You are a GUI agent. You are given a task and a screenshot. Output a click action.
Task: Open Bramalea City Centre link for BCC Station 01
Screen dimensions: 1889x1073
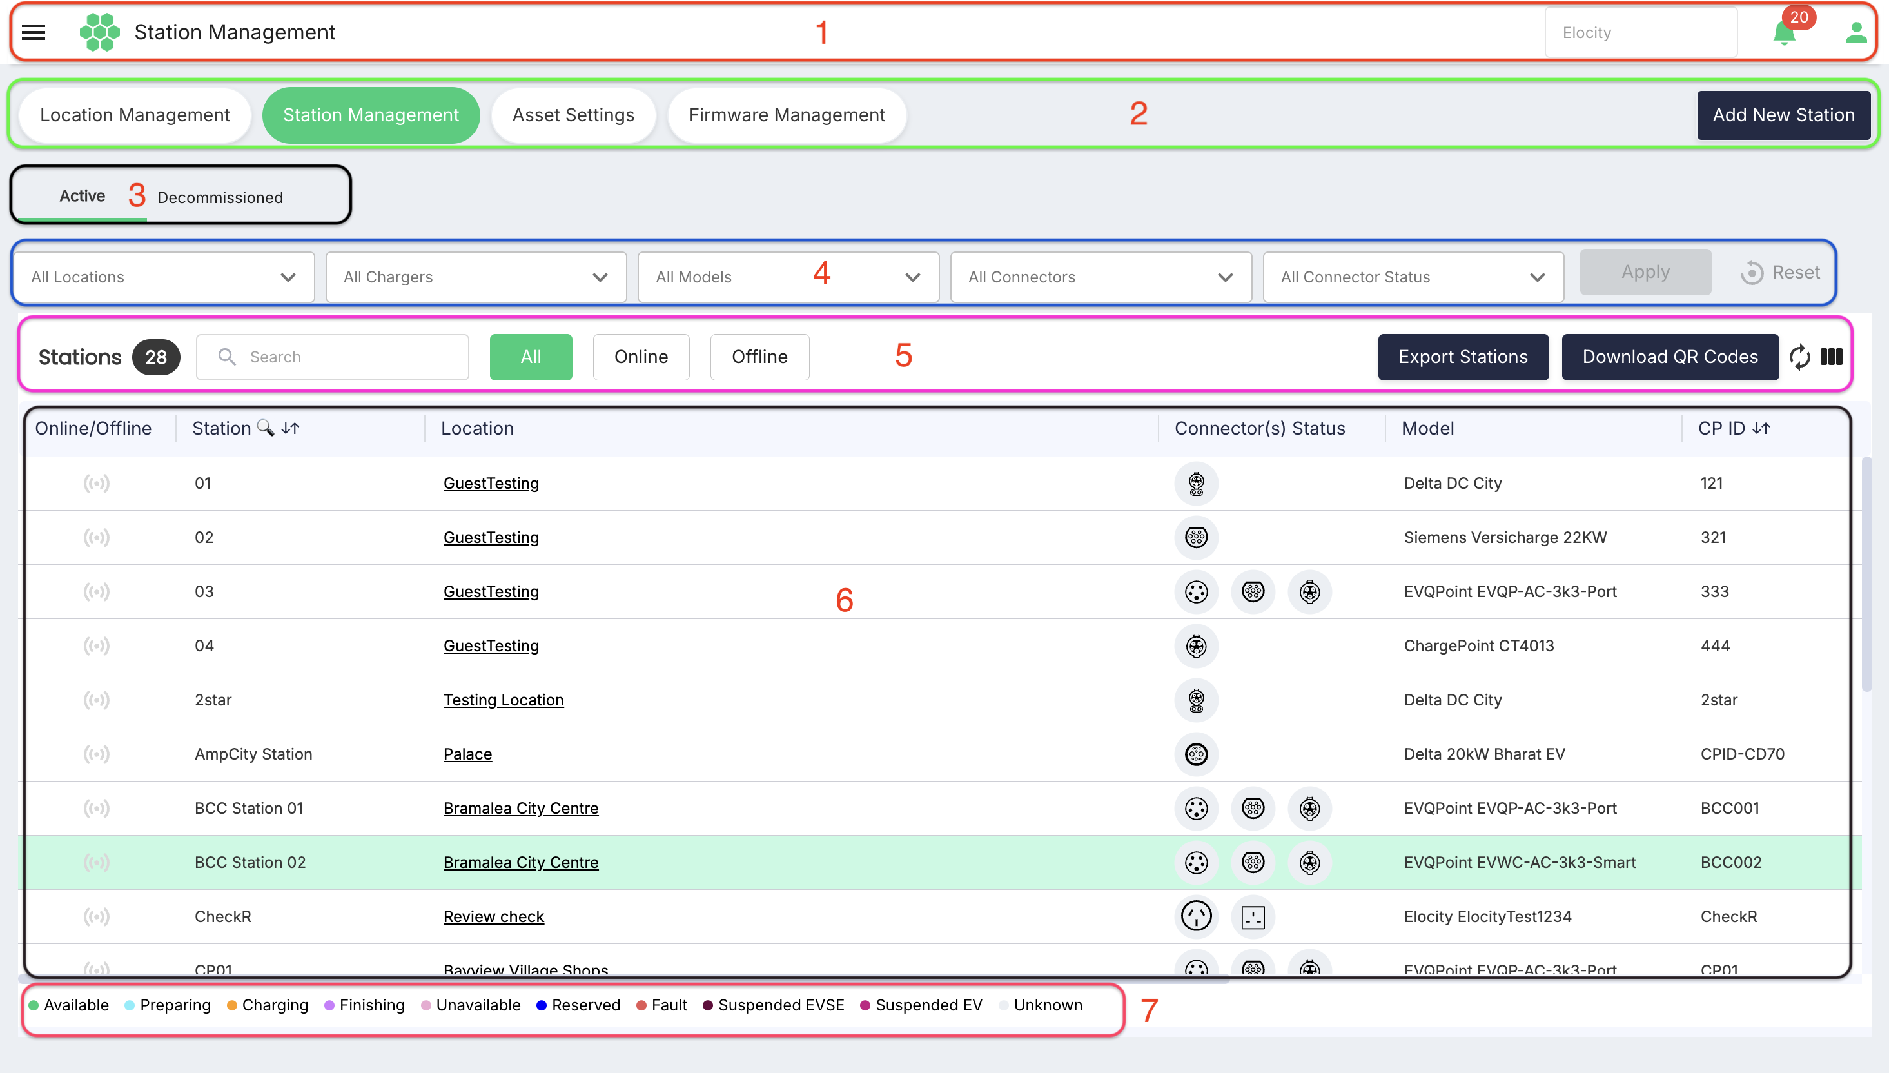(x=520, y=809)
